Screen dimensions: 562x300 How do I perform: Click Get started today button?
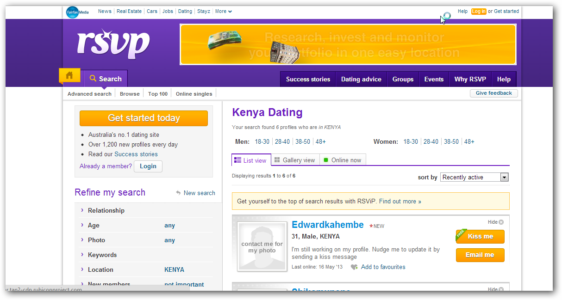coord(144,118)
